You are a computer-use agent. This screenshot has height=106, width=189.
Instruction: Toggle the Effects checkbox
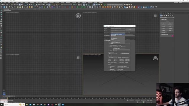coord(109,68)
